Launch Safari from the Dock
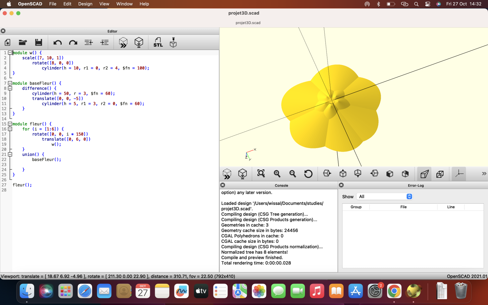Viewport: 488px width, 305px height. [85, 291]
